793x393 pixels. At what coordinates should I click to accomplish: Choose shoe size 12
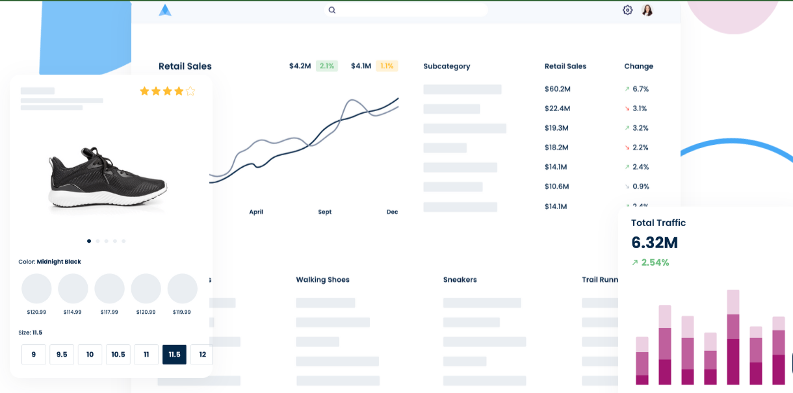(202, 355)
